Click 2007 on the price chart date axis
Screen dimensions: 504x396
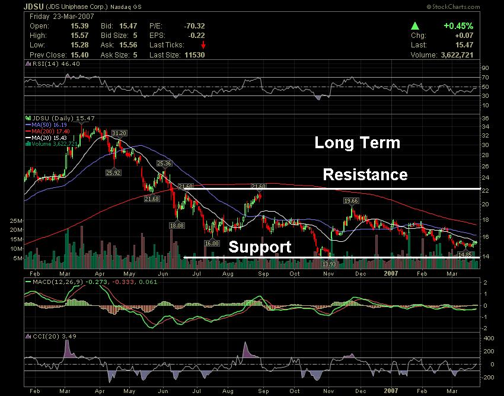pyautogui.click(x=391, y=273)
